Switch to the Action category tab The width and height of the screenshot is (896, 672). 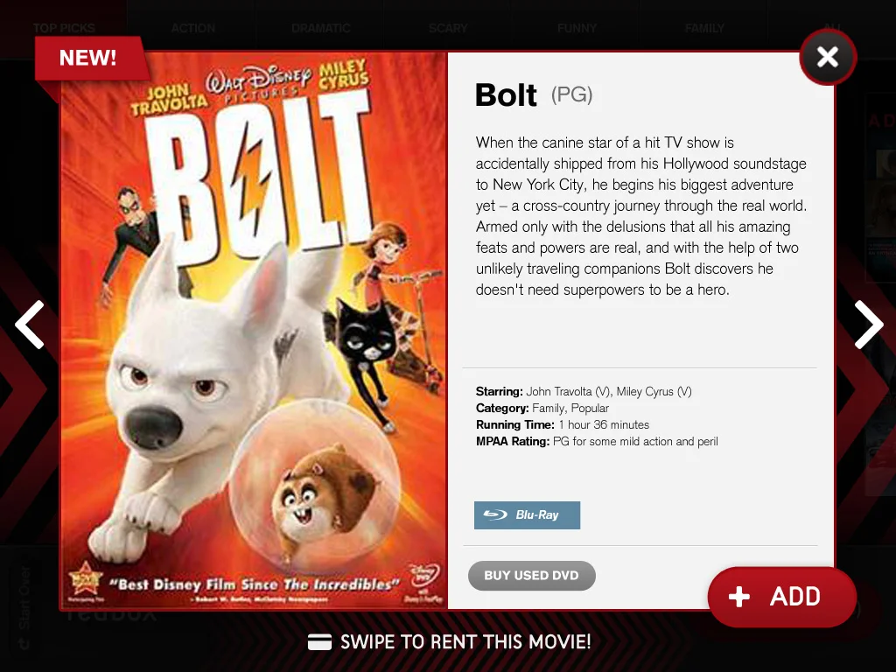point(193,28)
